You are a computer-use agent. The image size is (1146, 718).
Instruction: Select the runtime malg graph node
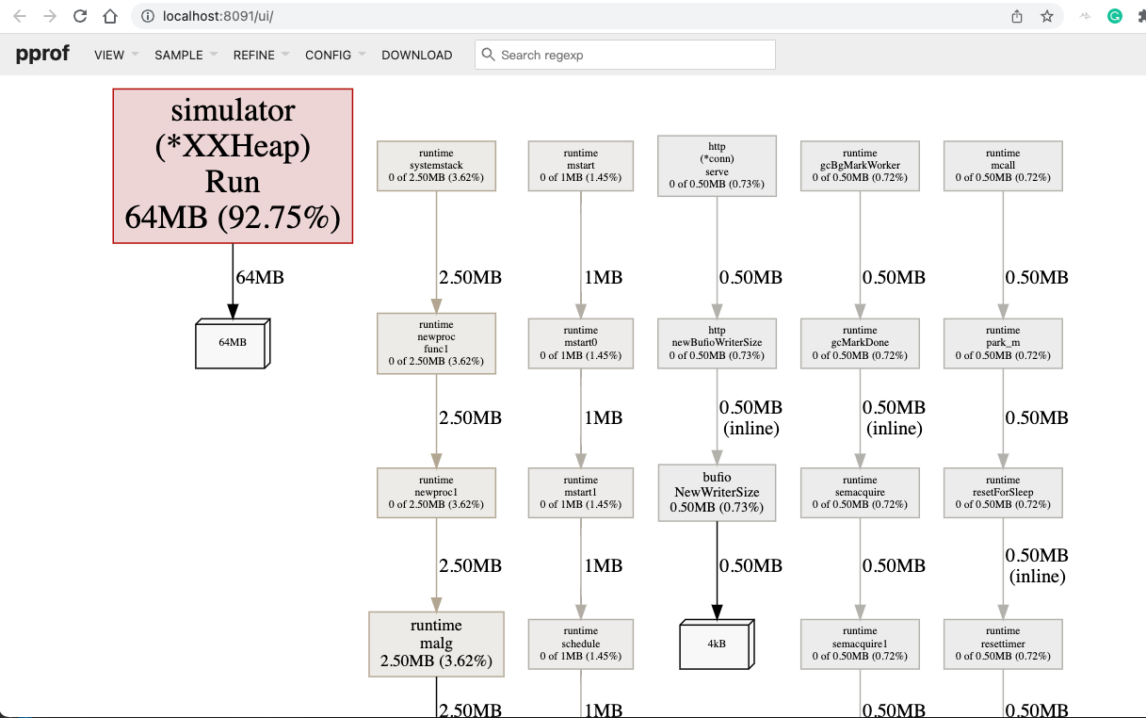436,644
